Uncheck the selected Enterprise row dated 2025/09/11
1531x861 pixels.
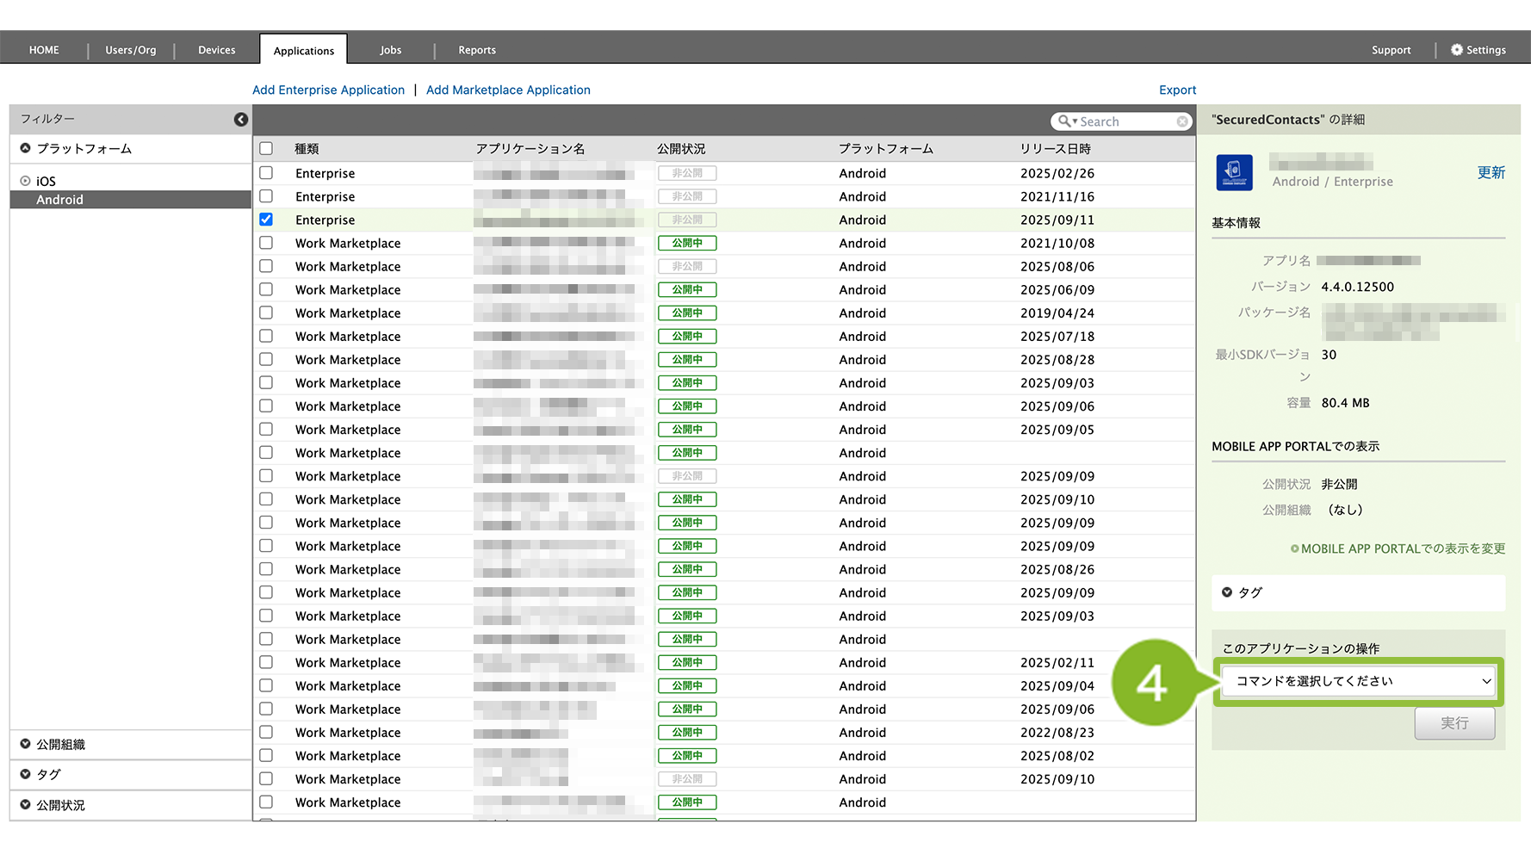pos(266,220)
